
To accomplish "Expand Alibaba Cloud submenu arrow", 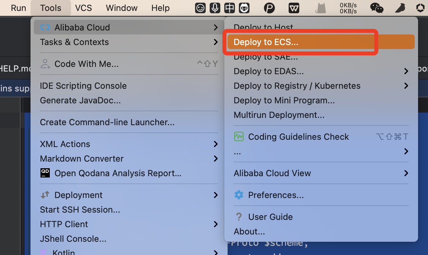I will [216, 27].
